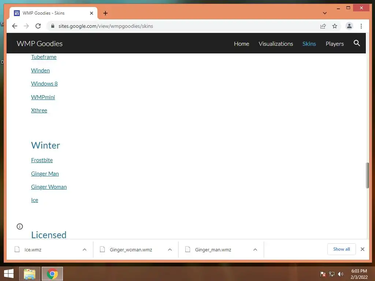
Task: Open the Ginger_woman.wmz downloaded file
Action: (x=131, y=250)
